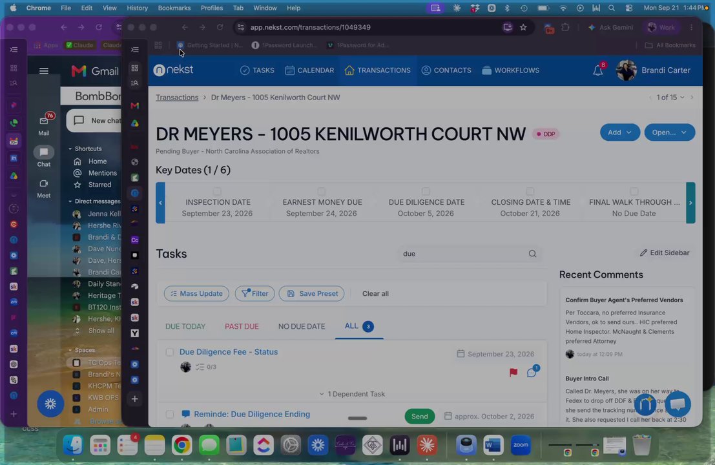
Task: Tick the Closing Date & Time checkbox
Action: click(x=530, y=191)
